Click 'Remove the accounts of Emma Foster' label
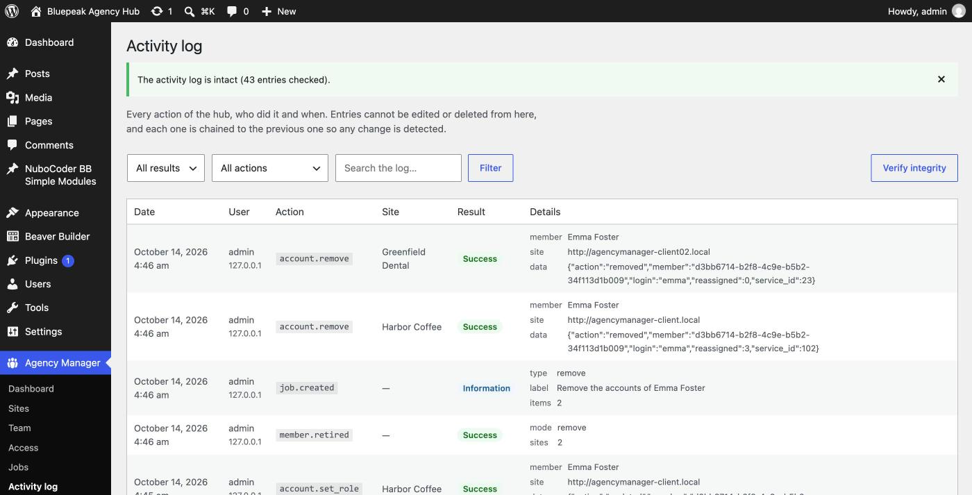 [631, 388]
